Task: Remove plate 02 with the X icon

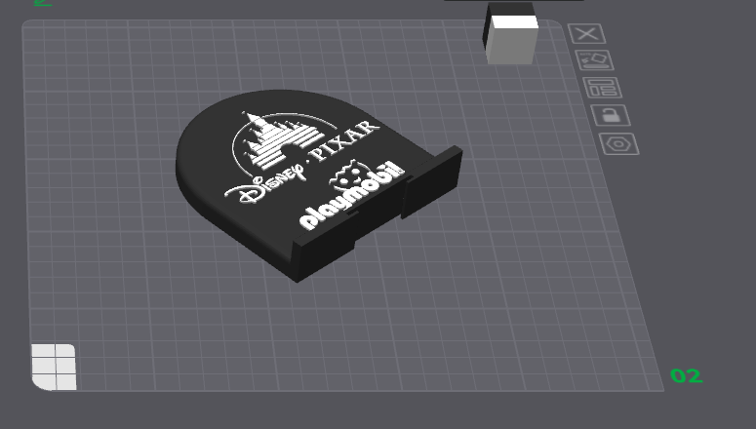Action: point(587,34)
